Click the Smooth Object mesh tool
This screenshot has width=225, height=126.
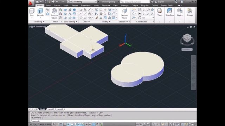(x=54, y=14)
